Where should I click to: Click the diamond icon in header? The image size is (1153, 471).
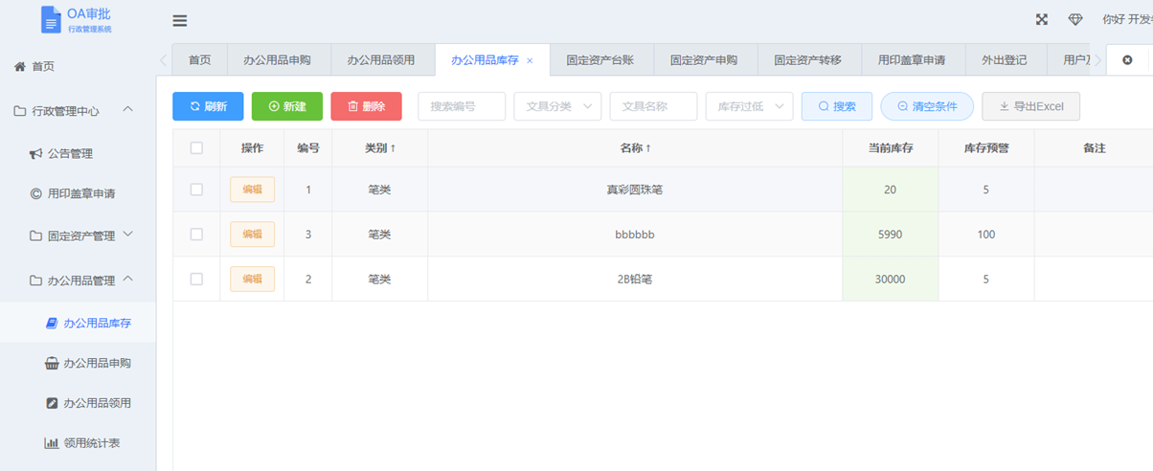1075,19
